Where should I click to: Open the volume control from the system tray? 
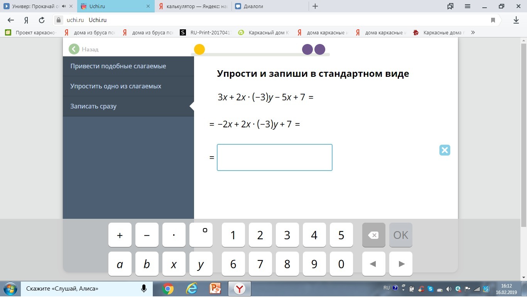pos(448,289)
